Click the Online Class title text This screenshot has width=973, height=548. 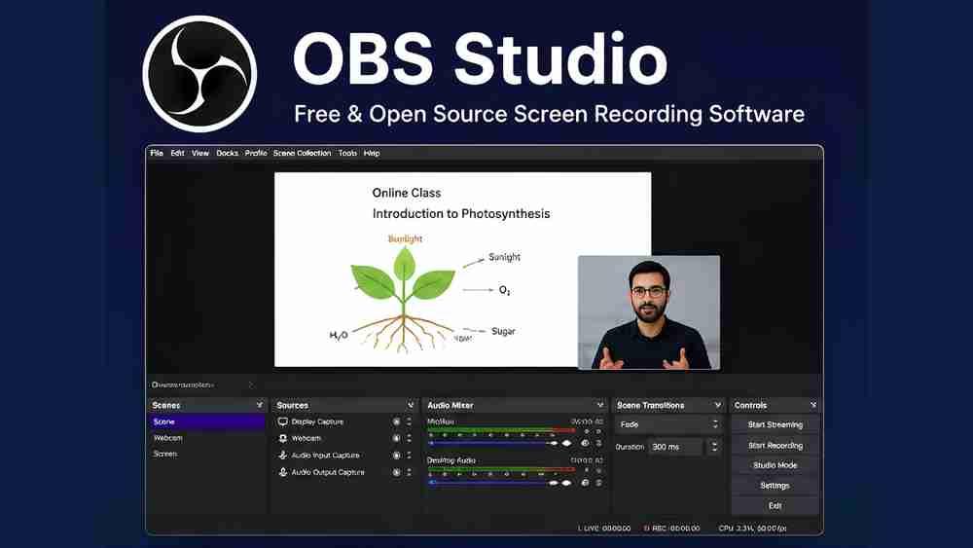tap(407, 193)
